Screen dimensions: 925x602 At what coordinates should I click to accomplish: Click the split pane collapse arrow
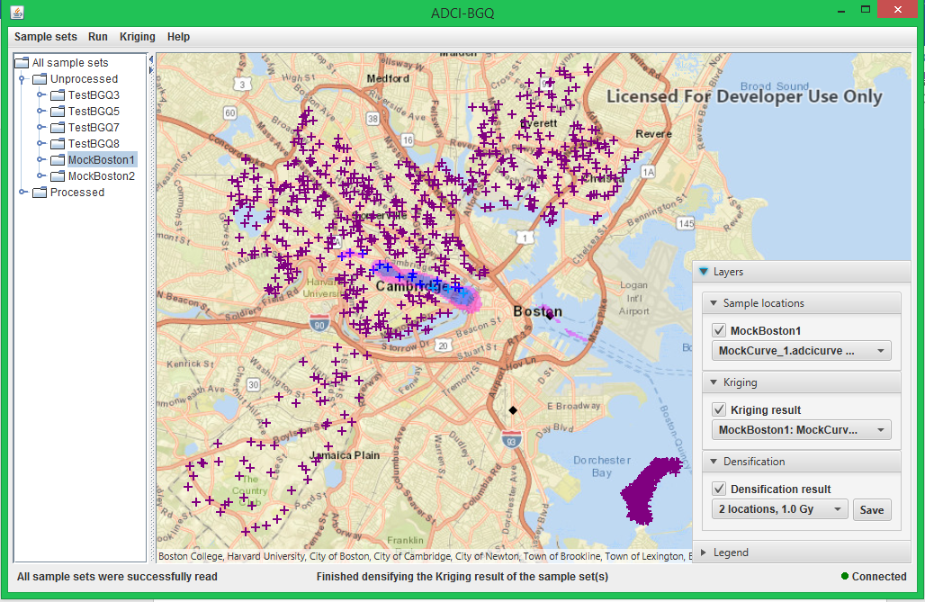(x=151, y=59)
